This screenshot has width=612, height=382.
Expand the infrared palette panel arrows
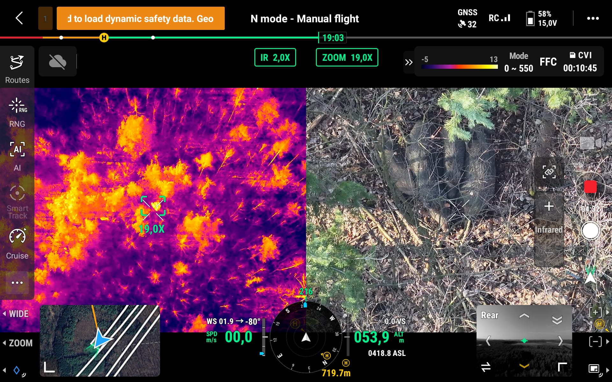pyautogui.click(x=409, y=62)
